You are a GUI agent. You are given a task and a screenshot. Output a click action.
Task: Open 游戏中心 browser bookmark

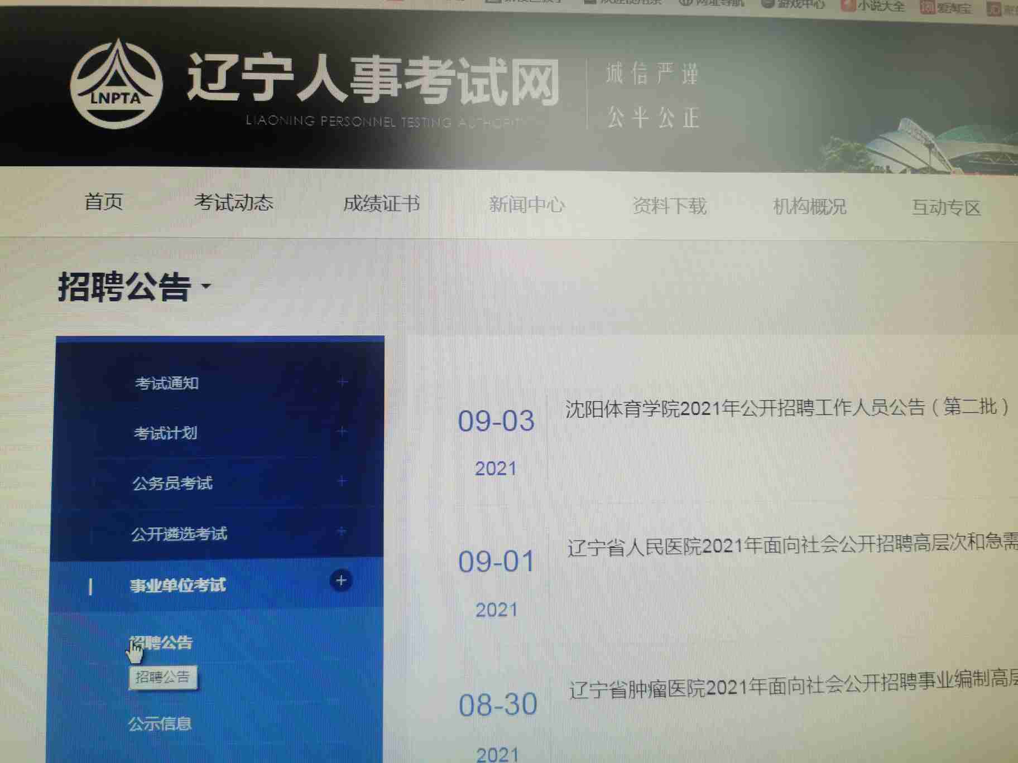point(794,4)
